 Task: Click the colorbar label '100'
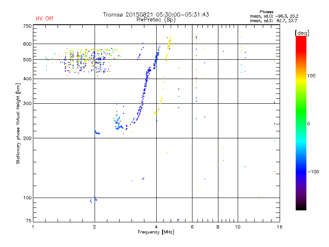[x=311, y=76]
